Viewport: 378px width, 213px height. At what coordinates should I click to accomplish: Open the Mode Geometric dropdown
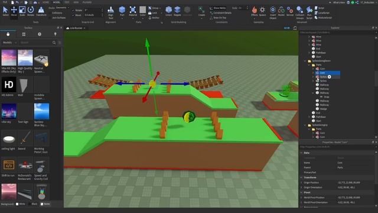pos(62,8)
